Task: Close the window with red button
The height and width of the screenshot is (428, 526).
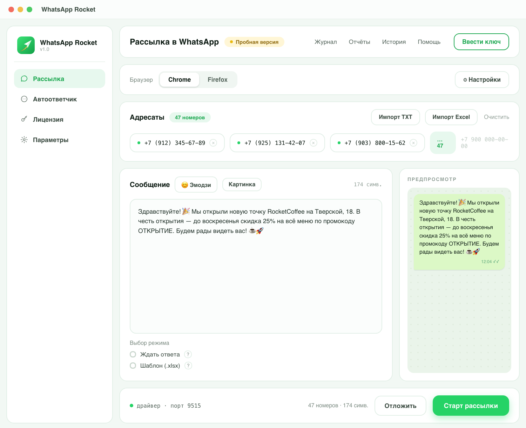Action: pyautogui.click(x=11, y=9)
